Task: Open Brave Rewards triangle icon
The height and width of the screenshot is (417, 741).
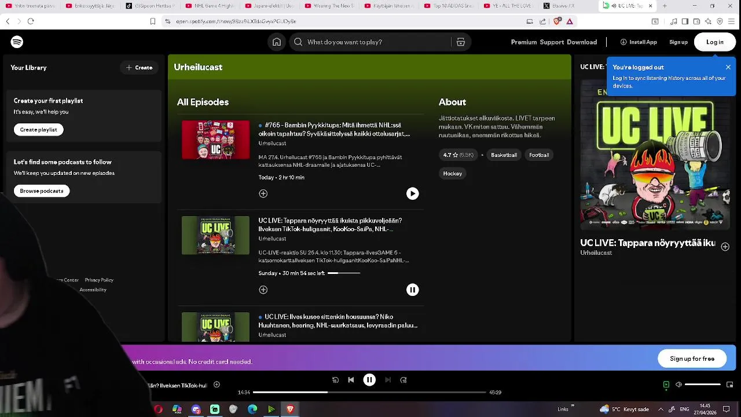Action: pos(570,21)
